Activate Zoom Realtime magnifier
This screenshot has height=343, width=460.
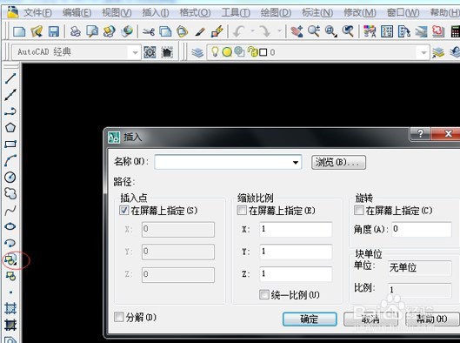pyautogui.click(x=314, y=31)
